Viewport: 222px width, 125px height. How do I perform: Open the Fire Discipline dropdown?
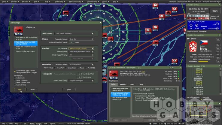(81, 48)
